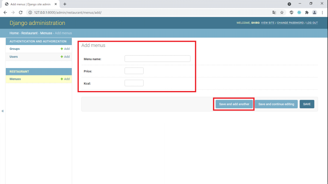Click the Restaurant breadcrumb link
This screenshot has height=184, width=328.
(29, 33)
